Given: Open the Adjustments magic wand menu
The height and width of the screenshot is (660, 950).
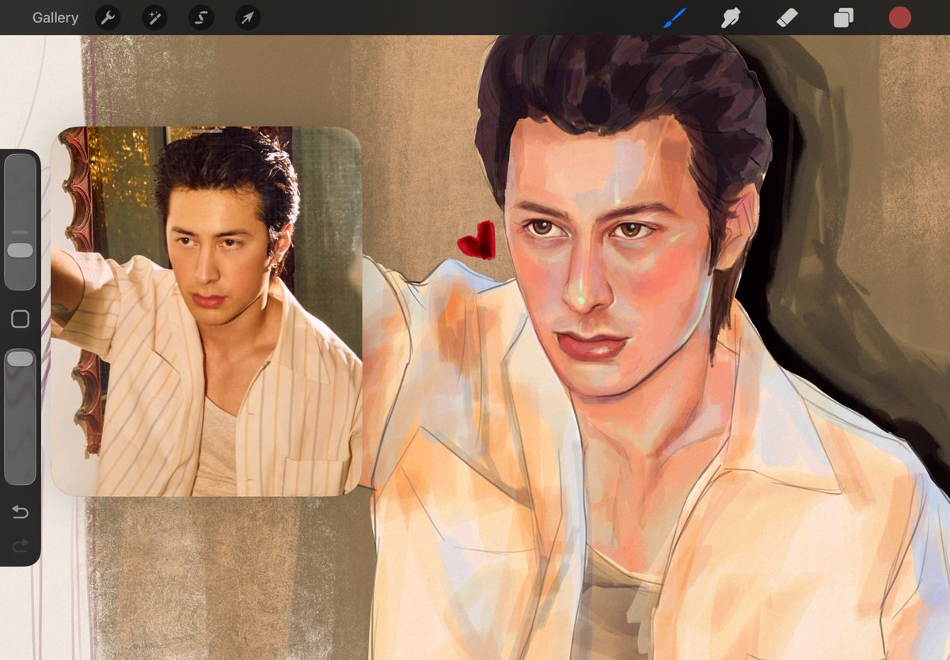Looking at the screenshot, I should tap(154, 17).
